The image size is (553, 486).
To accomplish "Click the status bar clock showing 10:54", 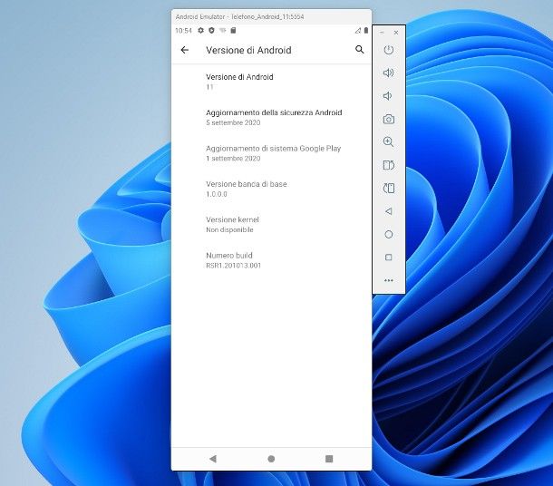I will pos(183,31).
